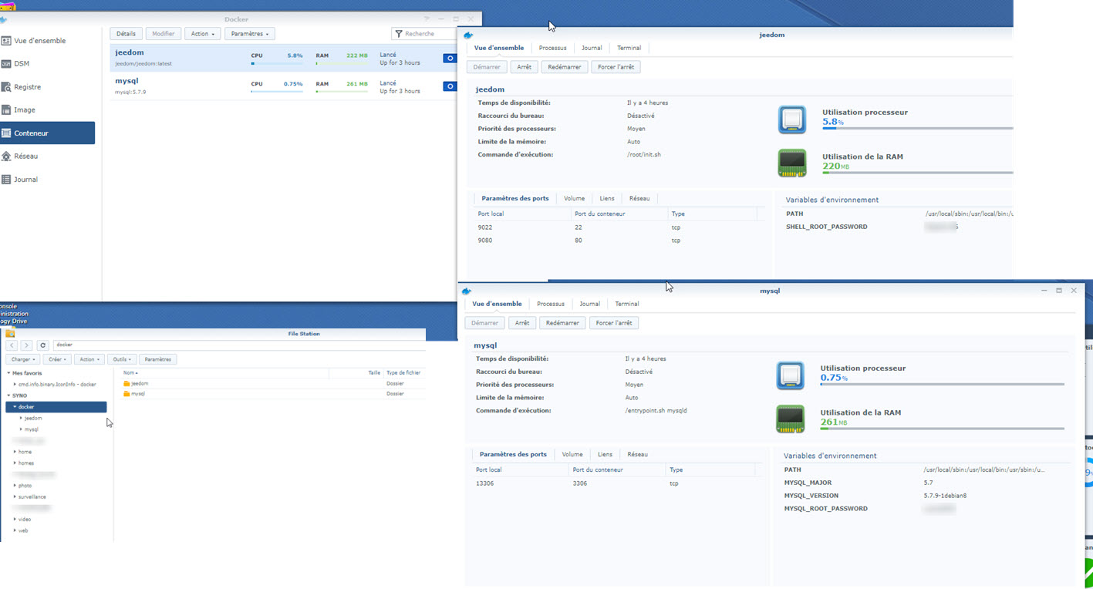
Task: Click jeedom RAM usage memory icon
Action: tap(792, 163)
